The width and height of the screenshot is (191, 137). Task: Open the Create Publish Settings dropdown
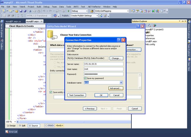coord(84,16)
